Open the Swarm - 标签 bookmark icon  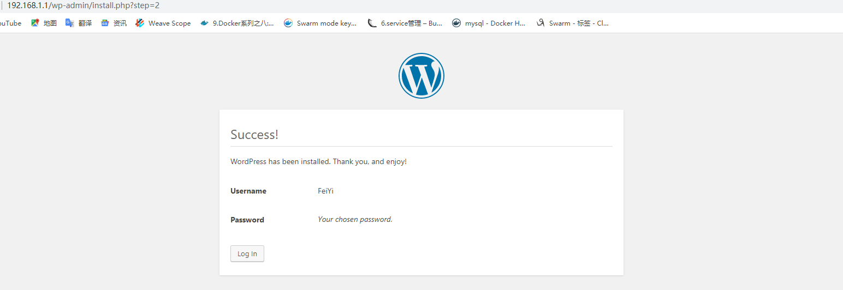click(541, 23)
